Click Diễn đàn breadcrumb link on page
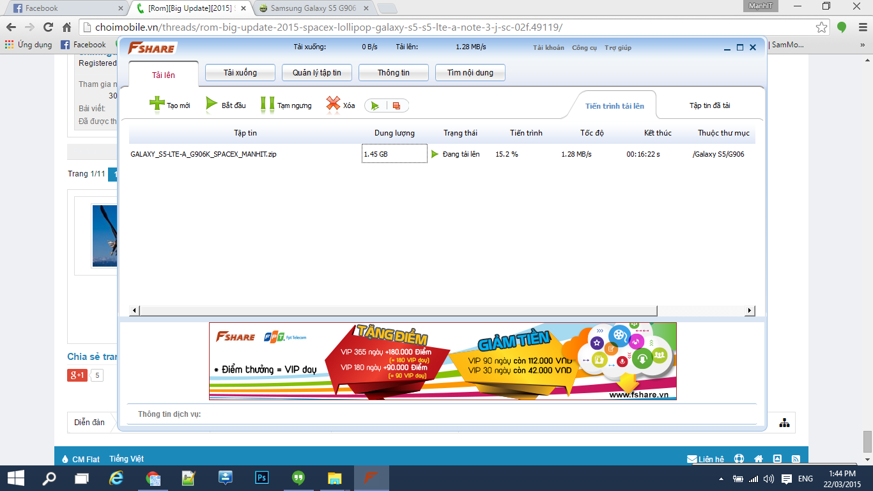Viewport: 873px width, 491px height. 89,423
